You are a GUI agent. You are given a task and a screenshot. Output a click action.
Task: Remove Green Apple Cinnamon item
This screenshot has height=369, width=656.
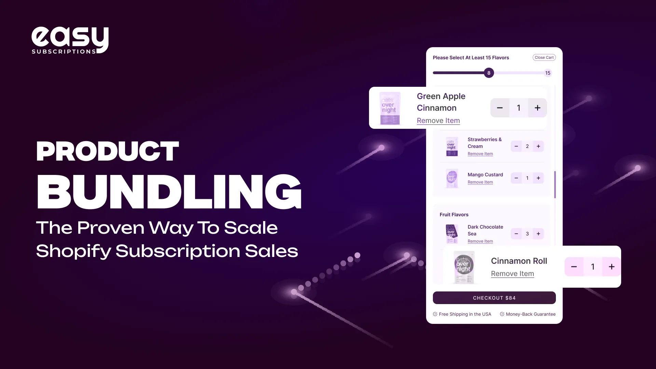(x=438, y=120)
